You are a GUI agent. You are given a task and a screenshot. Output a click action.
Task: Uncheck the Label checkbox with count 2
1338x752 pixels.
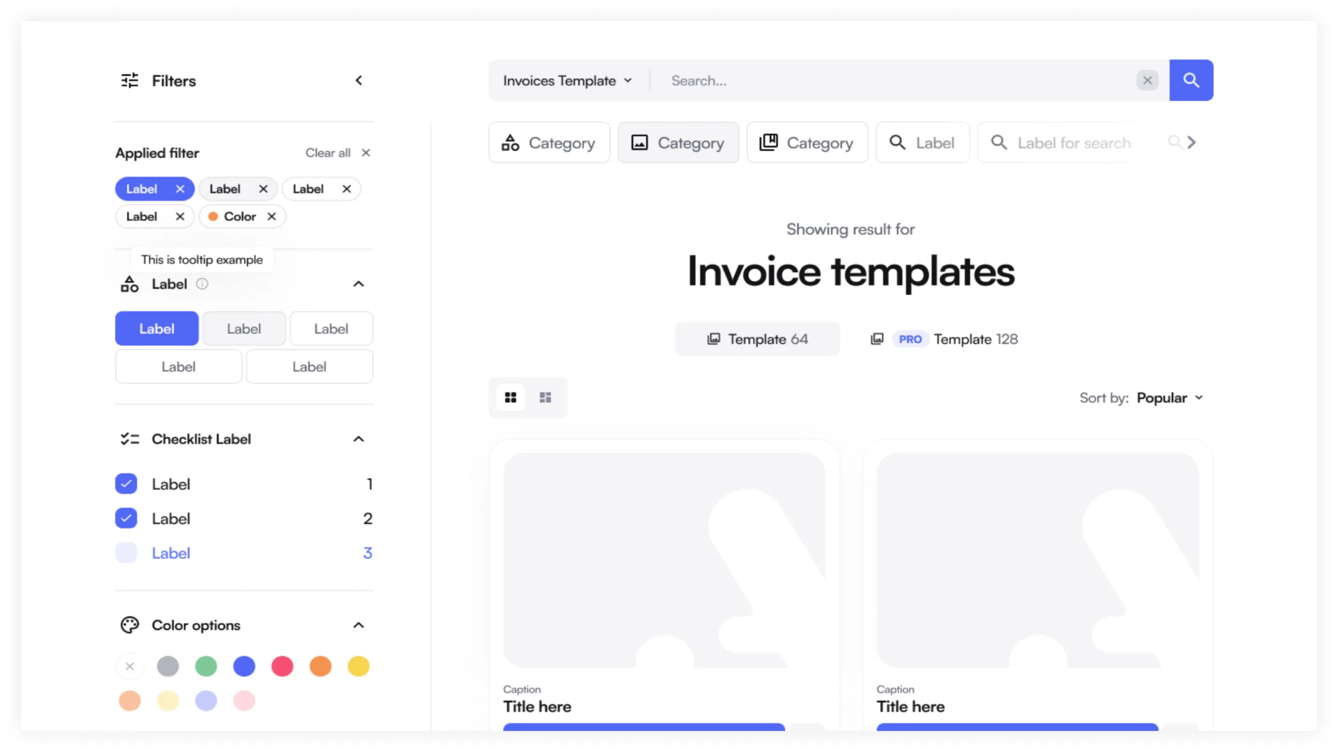point(126,518)
